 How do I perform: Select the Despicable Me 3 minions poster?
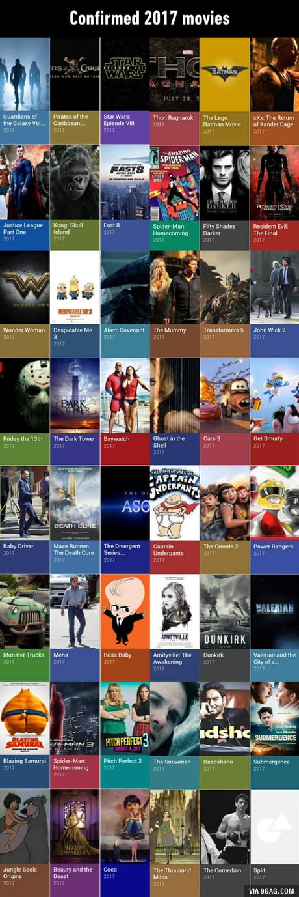click(75, 287)
